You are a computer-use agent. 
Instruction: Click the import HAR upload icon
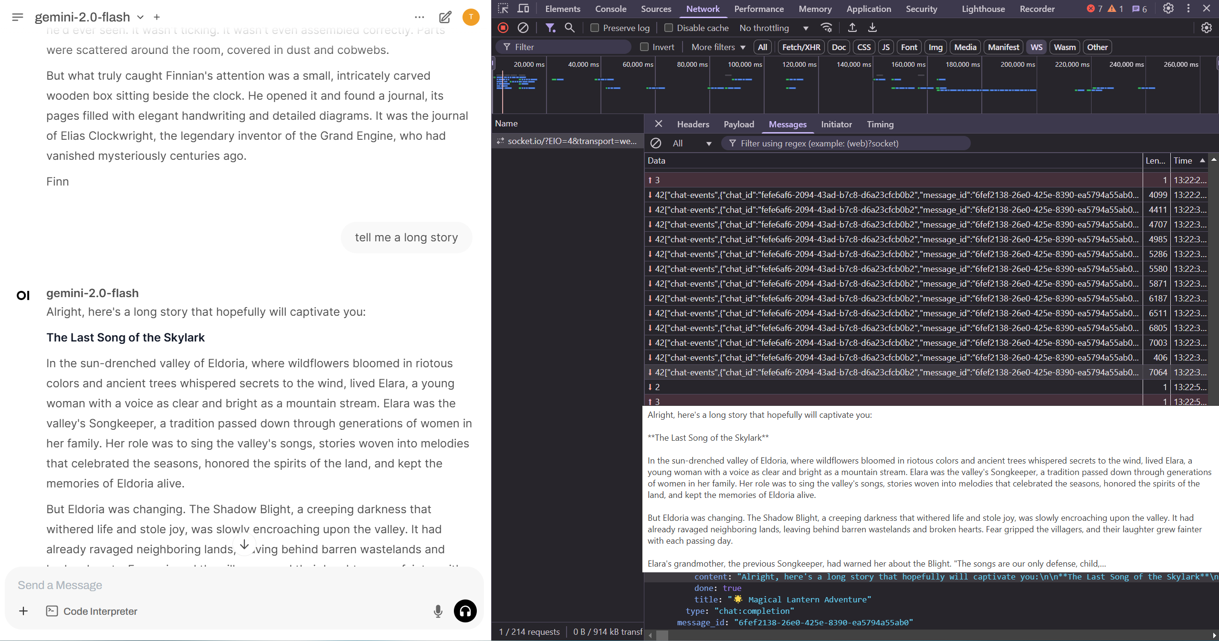(852, 28)
